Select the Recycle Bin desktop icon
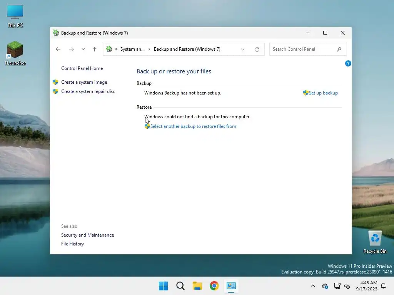This screenshot has width=394, height=295. click(375, 242)
